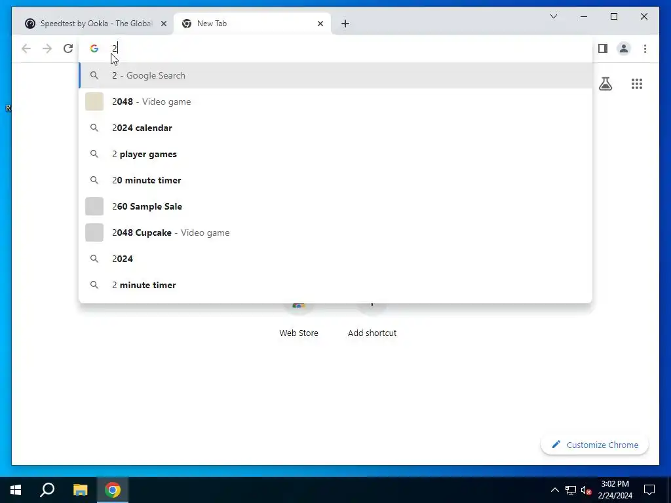Open the Chrome Labs flask icon
Viewport: 671px width, 503px height.
pyautogui.click(x=605, y=84)
